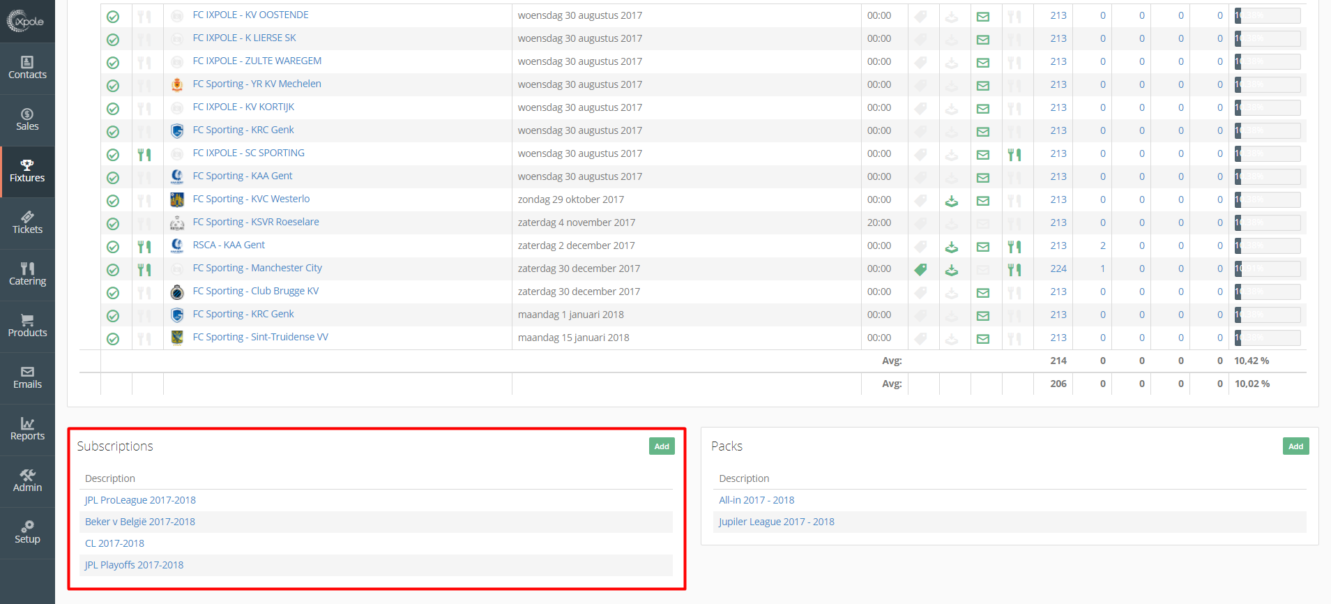This screenshot has width=1331, height=604.
Task: Open fixture FC Sporting - KVC Westerlo
Action: tap(251, 199)
